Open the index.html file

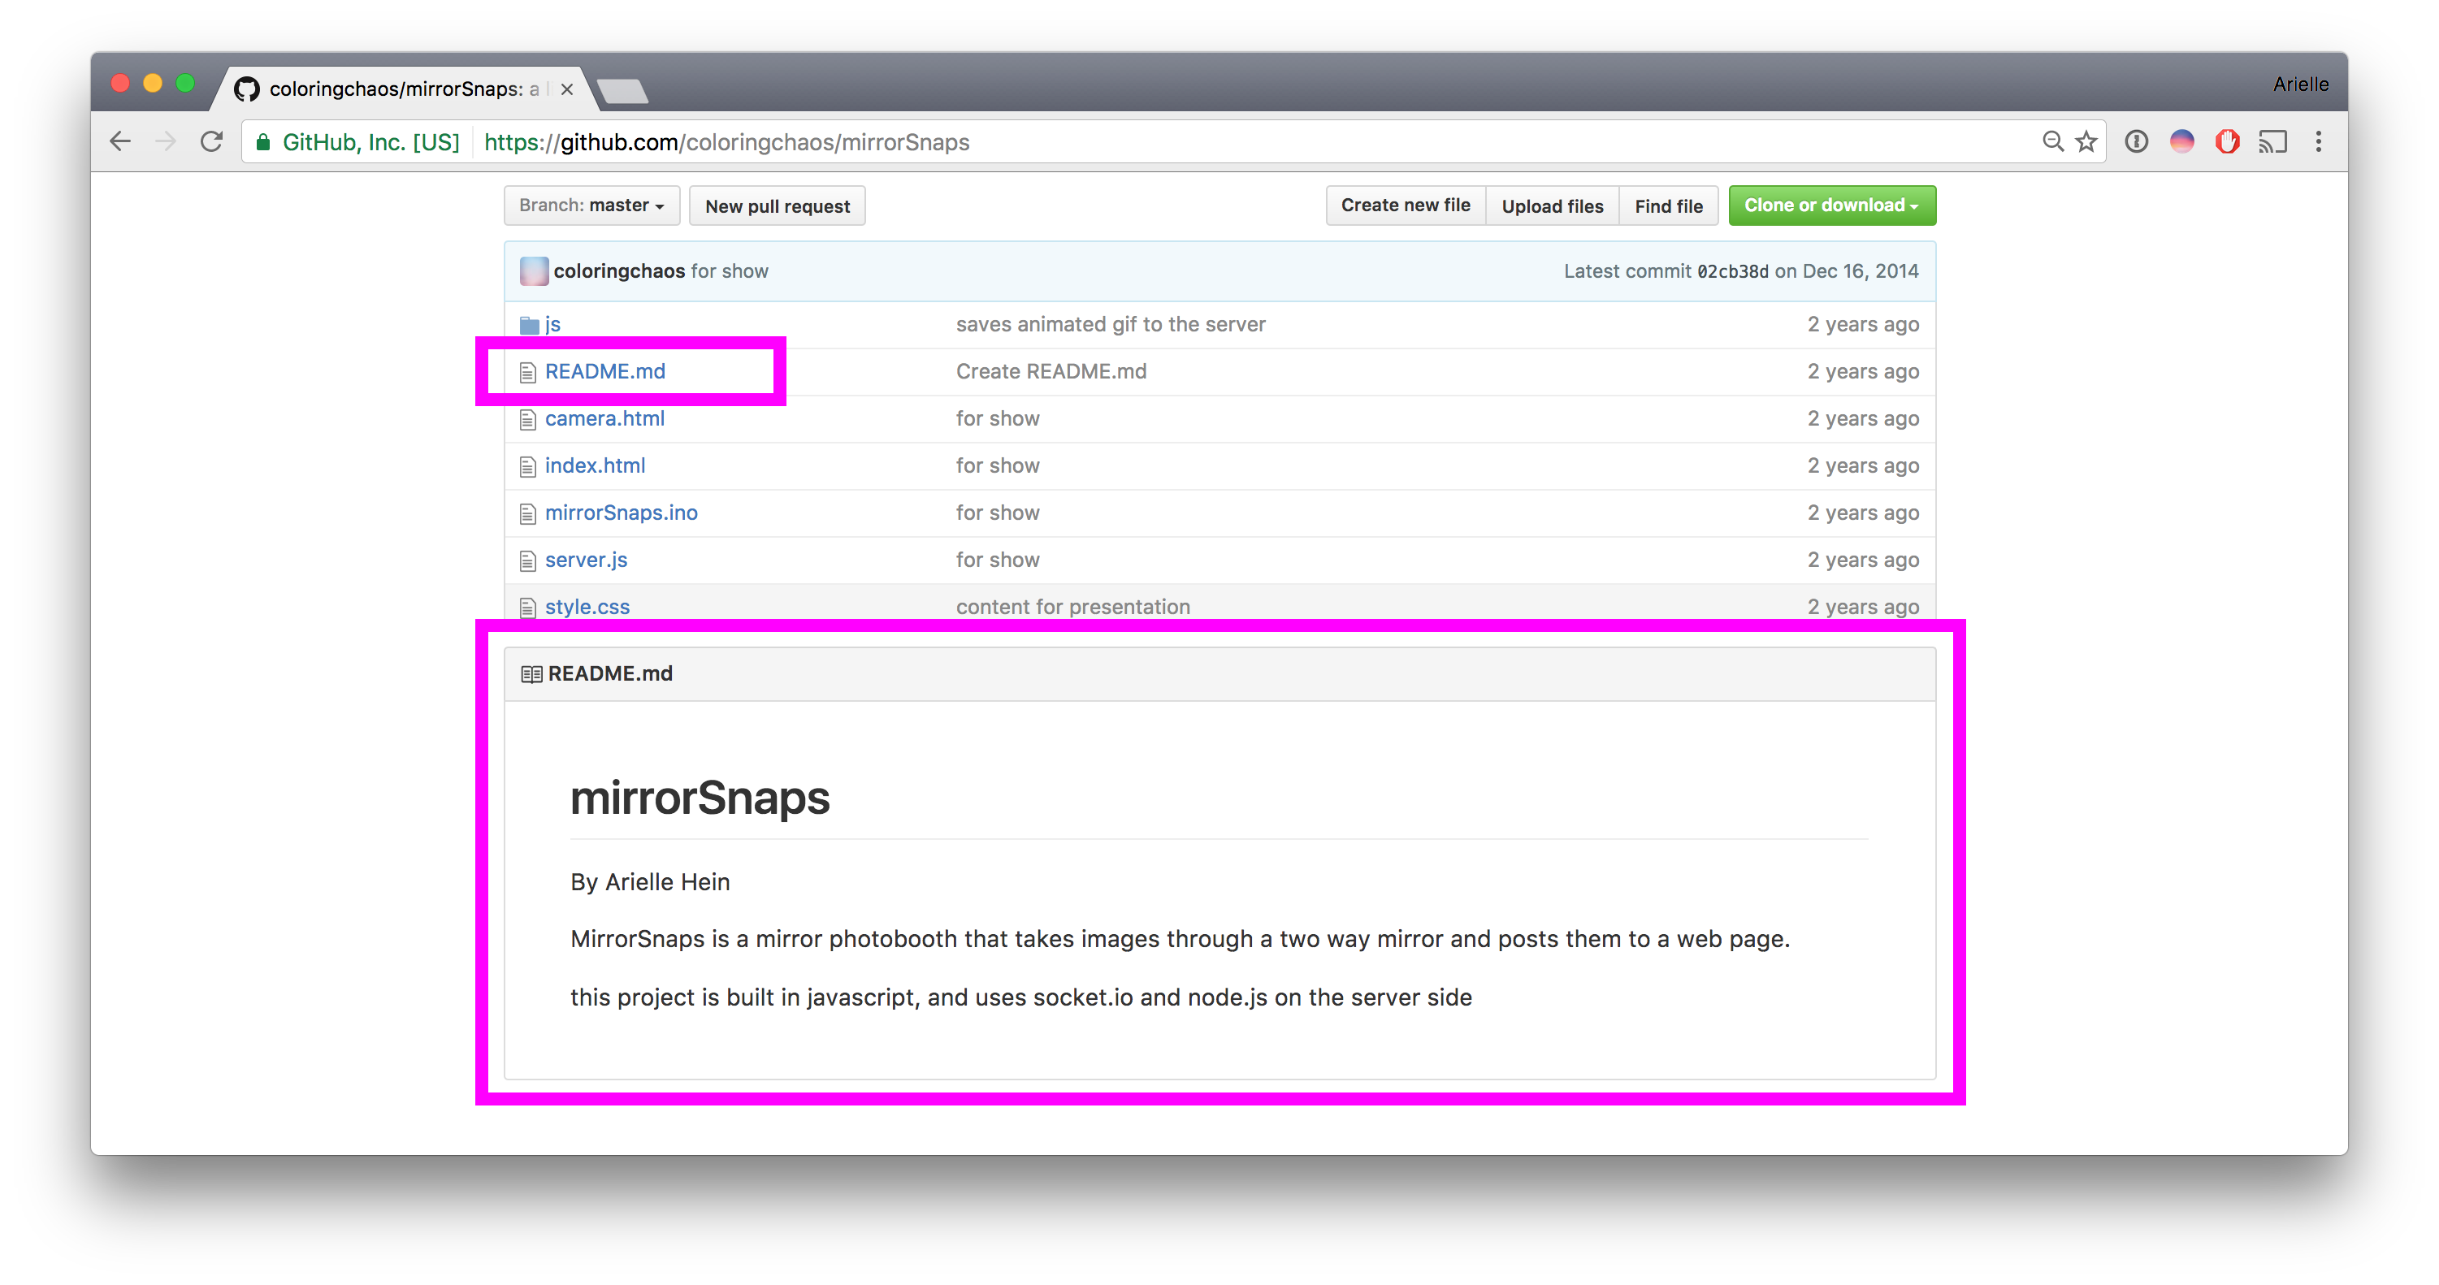pos(595,465)
